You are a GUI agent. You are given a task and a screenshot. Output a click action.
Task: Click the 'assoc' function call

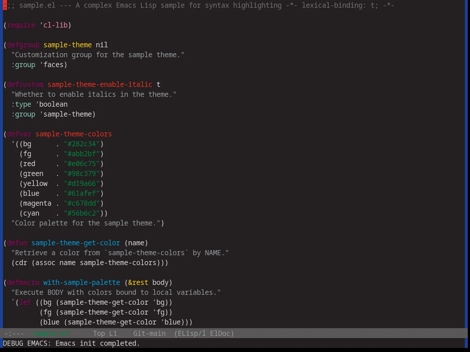click(45, 263)
